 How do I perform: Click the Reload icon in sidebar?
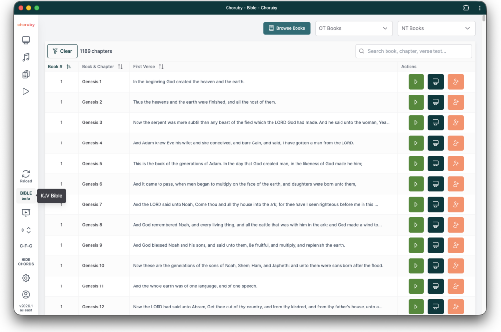click(x=26, y=176)
